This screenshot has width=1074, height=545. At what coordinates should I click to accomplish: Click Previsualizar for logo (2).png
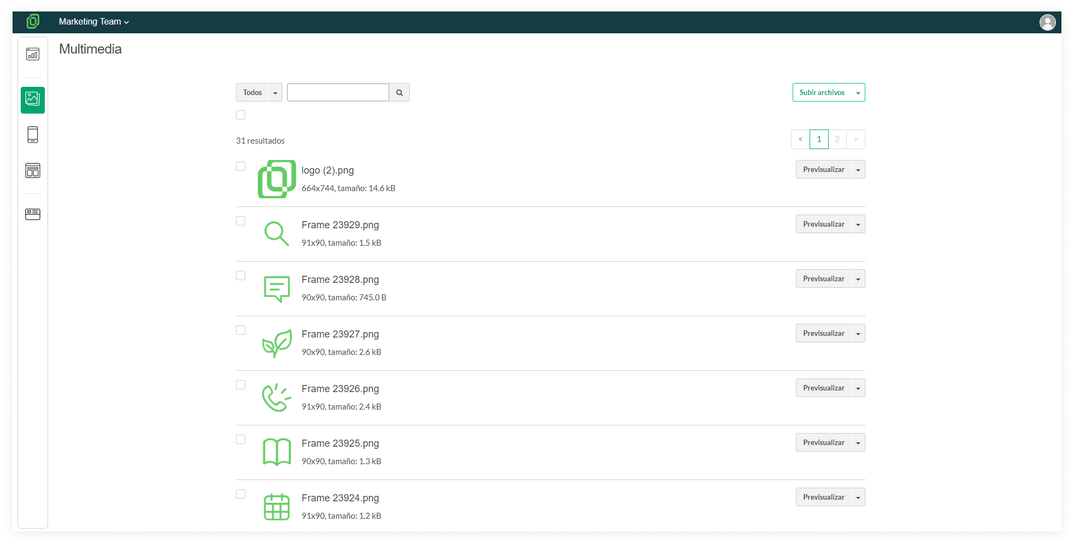click(x=824, y=169)
